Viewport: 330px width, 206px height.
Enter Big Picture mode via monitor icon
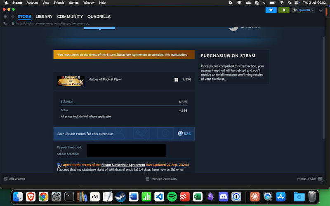pos(321,10)
